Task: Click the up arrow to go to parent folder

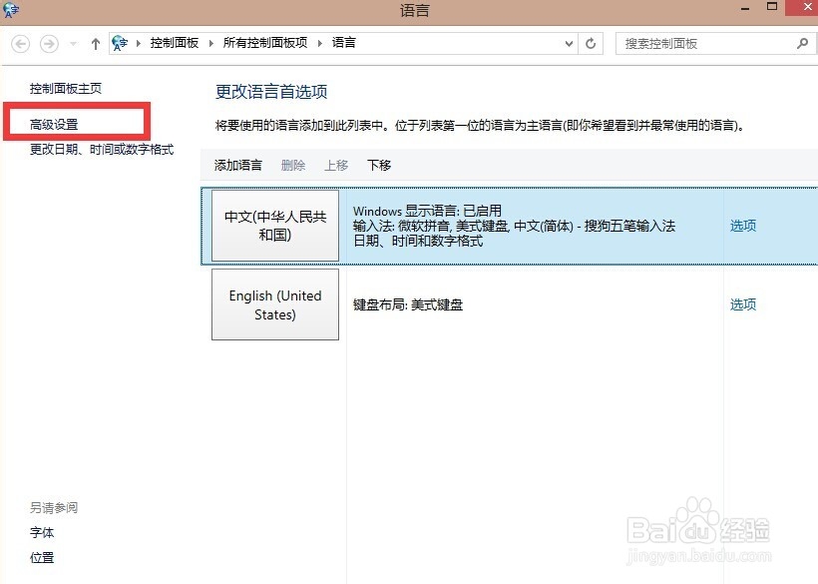Action: [x=95, y=43]
